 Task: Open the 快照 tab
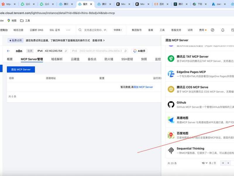click(x=144, y=59)
